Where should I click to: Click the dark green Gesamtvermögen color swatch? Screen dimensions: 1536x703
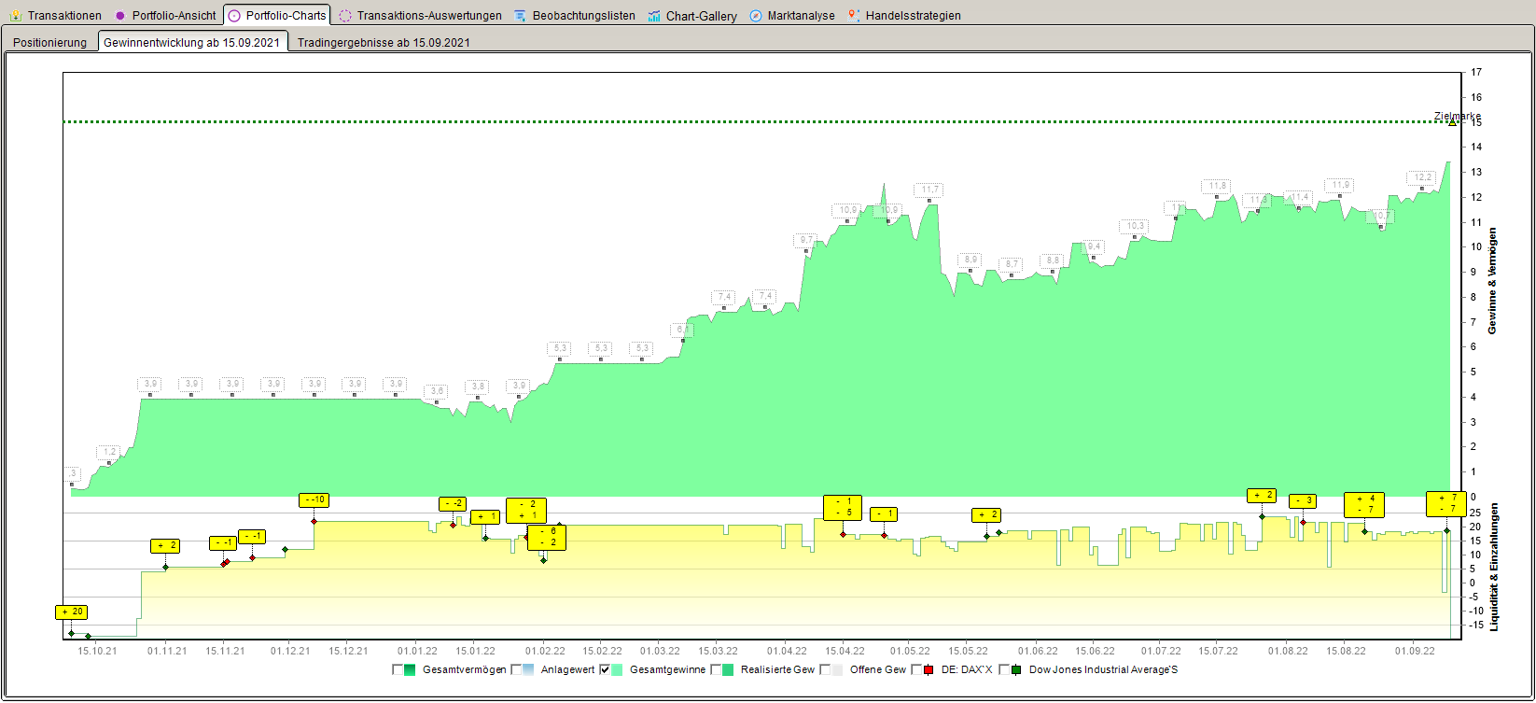410,669
